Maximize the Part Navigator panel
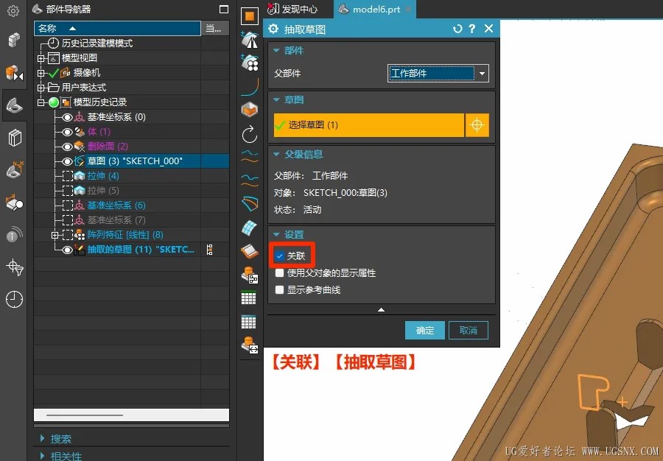 point(224,10)
